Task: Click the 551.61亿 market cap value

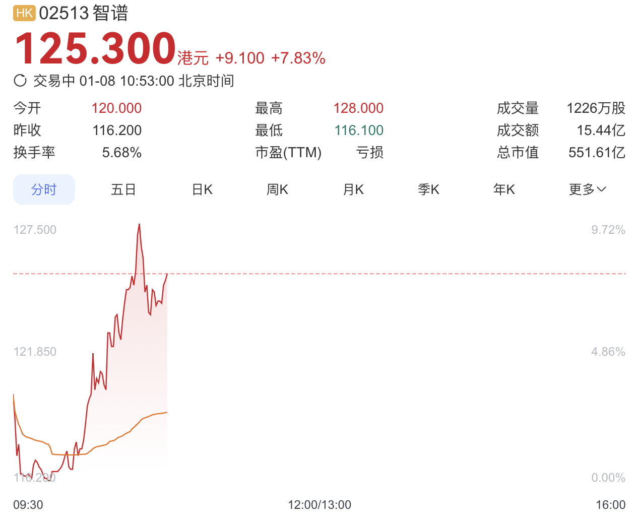Action: [597, 152]
